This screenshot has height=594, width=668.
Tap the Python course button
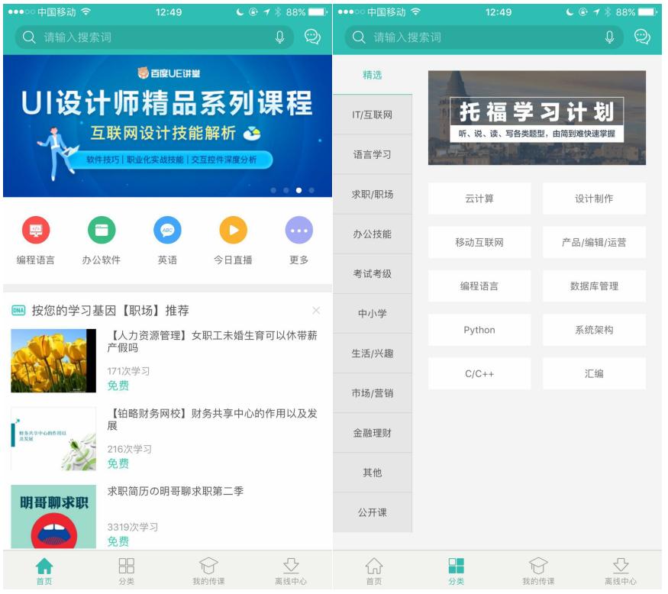[x=478, y=331]
